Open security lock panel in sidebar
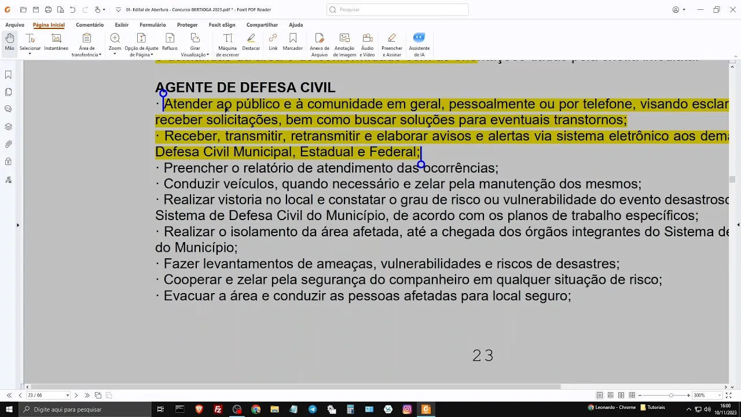 [x=8, y=162]
